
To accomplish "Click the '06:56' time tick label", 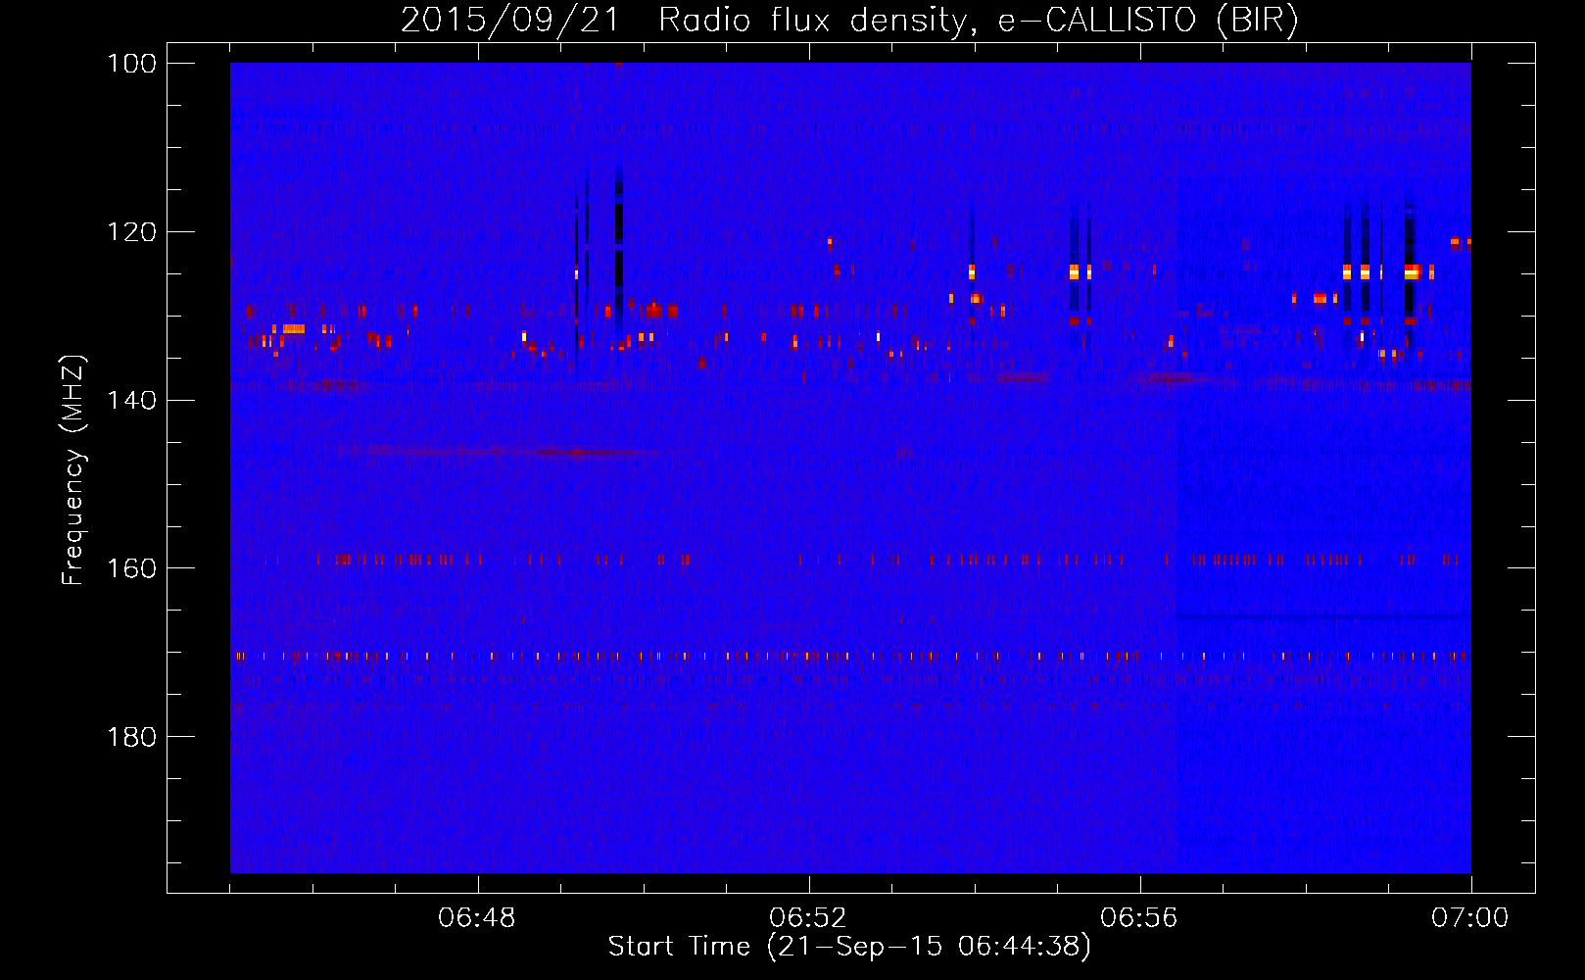I will tap(1139, 918).
